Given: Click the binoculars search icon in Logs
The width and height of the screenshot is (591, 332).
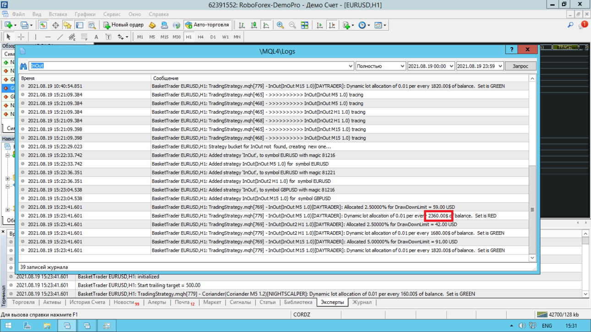Looking at the screenshot, I should pos(23,66).
